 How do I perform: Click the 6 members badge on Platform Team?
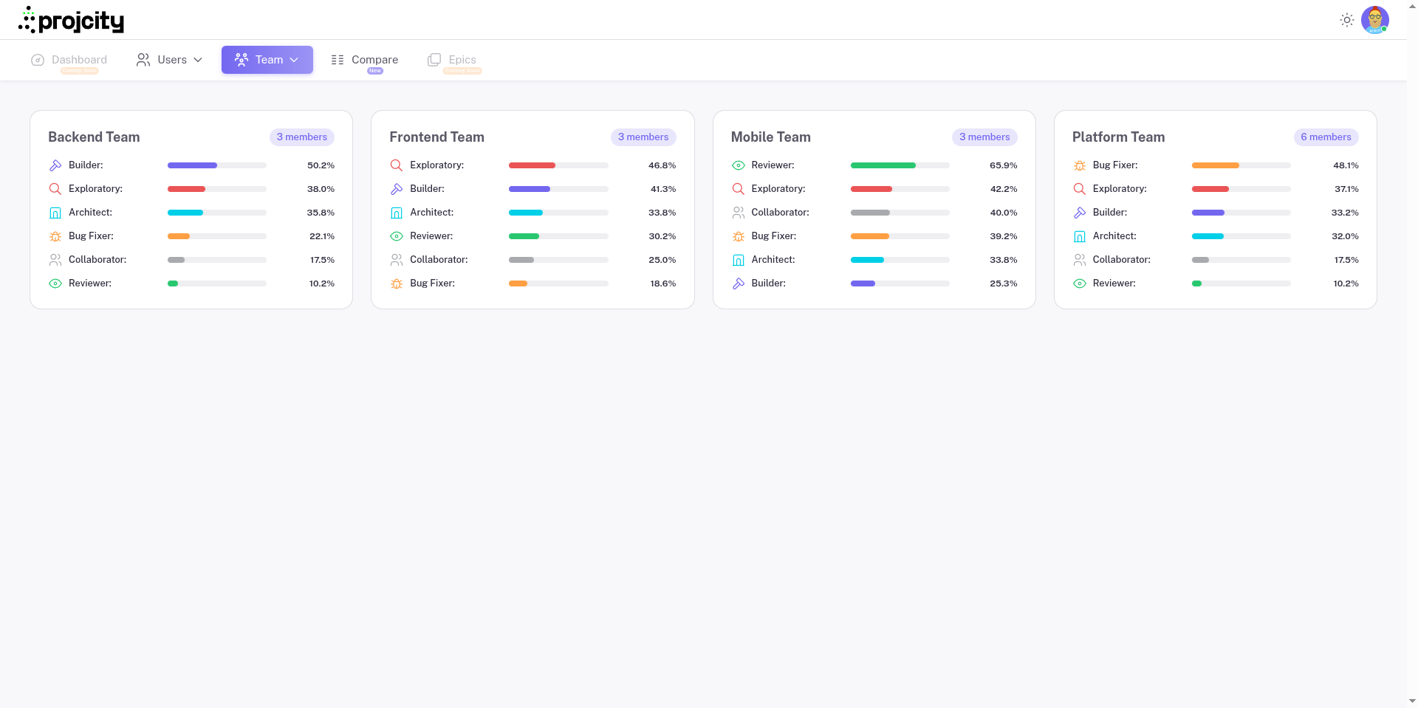pos(1326,137)
